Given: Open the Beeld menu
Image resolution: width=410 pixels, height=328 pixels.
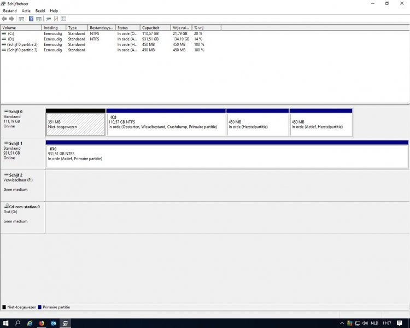Looking at the screenshot, I should tap(40, 11).
